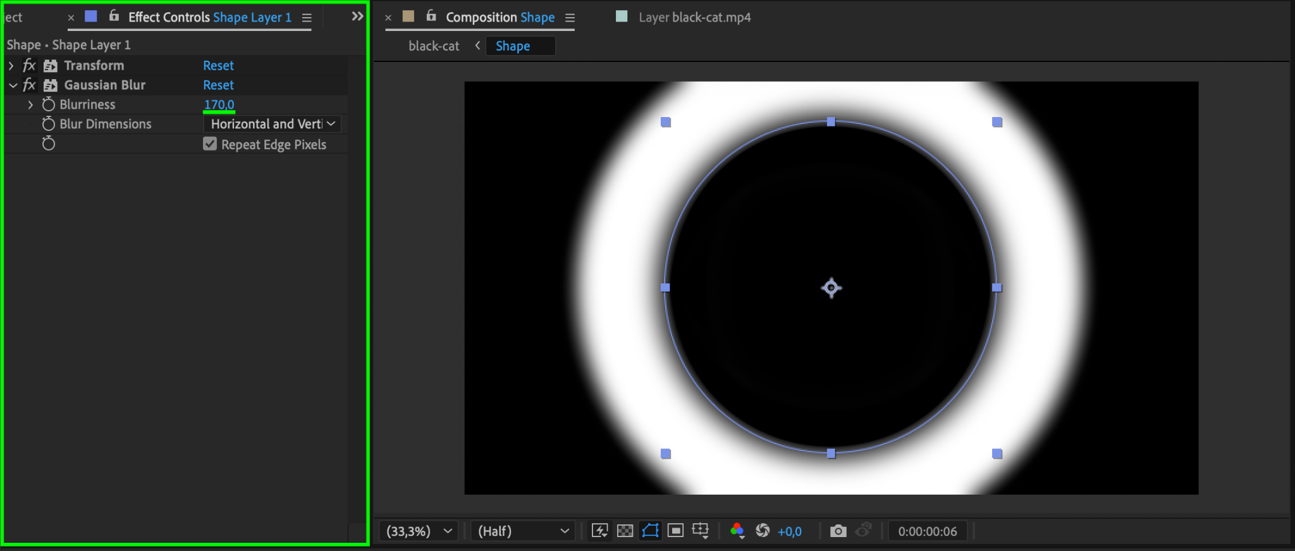Open the grid and guide options icon

tap(701, 531)
